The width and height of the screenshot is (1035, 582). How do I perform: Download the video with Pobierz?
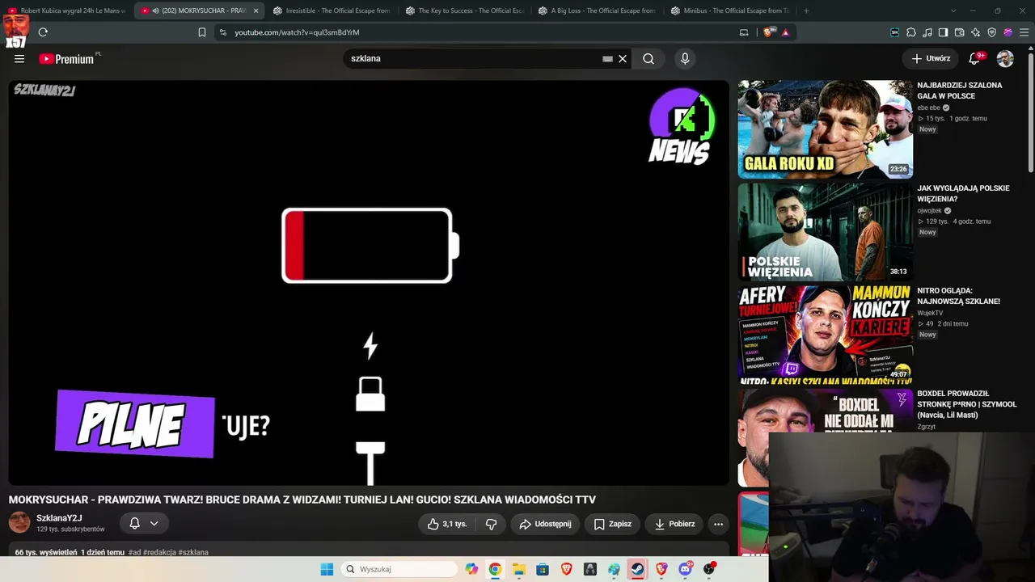click(674, 524)
